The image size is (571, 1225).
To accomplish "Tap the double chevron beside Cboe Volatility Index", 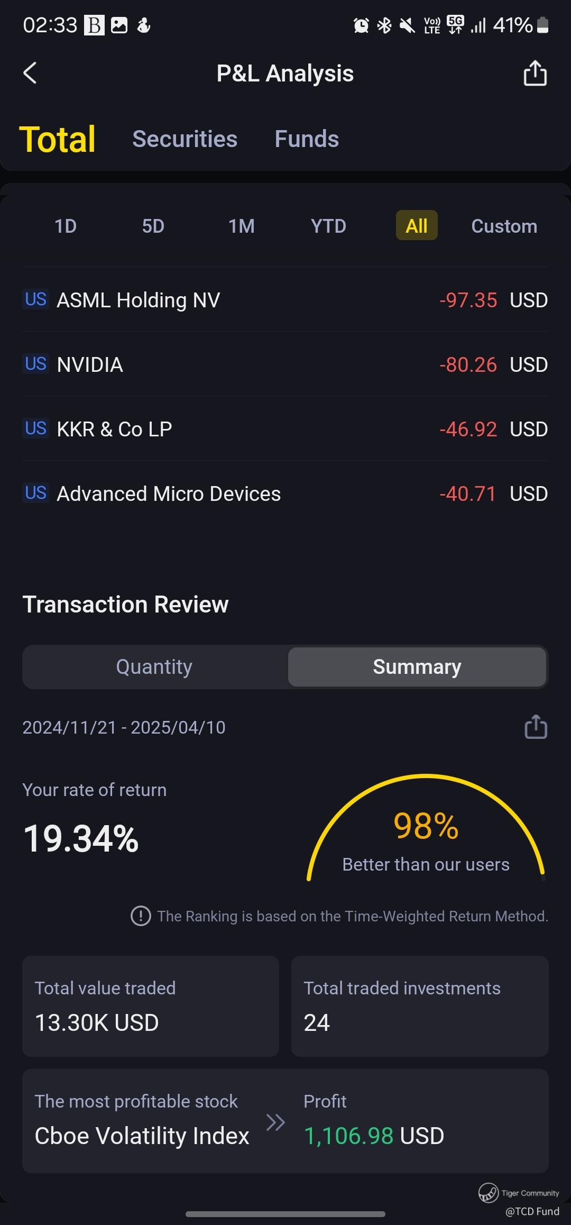I will coord(275,1121).
